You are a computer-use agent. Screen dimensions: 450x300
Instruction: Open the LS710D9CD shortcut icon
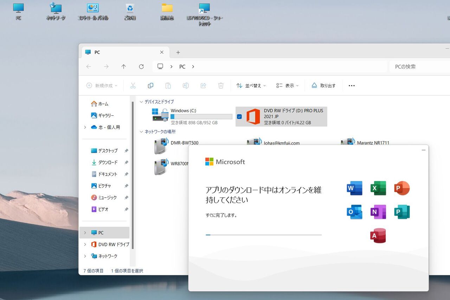204,14
